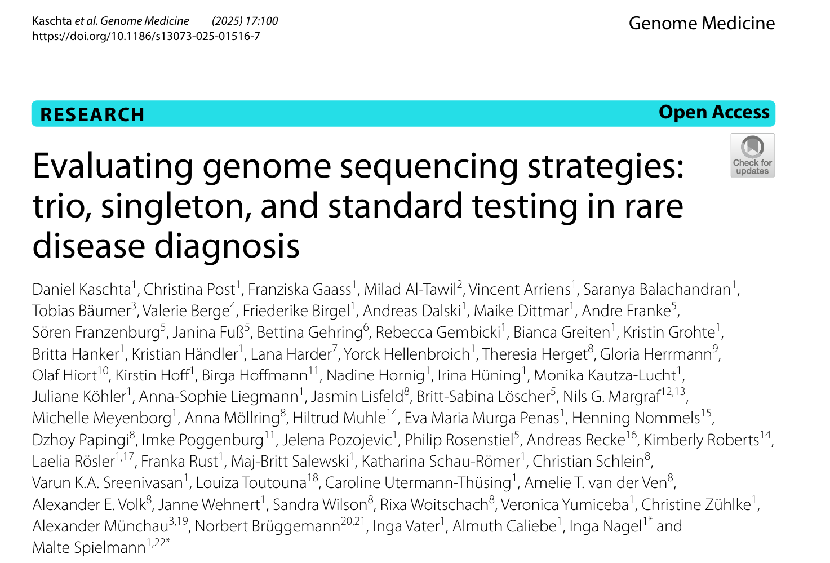The height and width of the screenshot is (563, 830).
Task: Click author Olaf Hiort
Action: (x=65, y=376)
